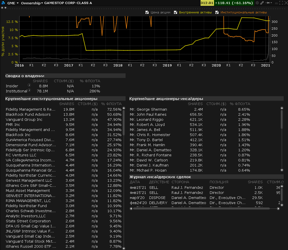Click the 2018 label on chart axis

pos(118,65)
